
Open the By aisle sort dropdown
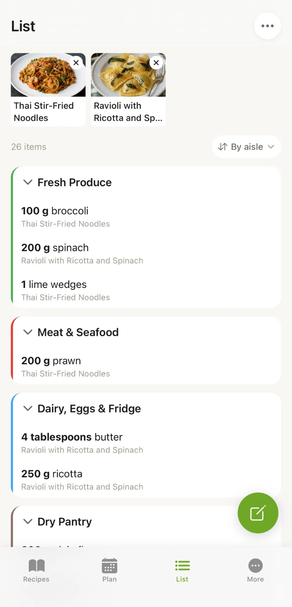coord(246,147)
